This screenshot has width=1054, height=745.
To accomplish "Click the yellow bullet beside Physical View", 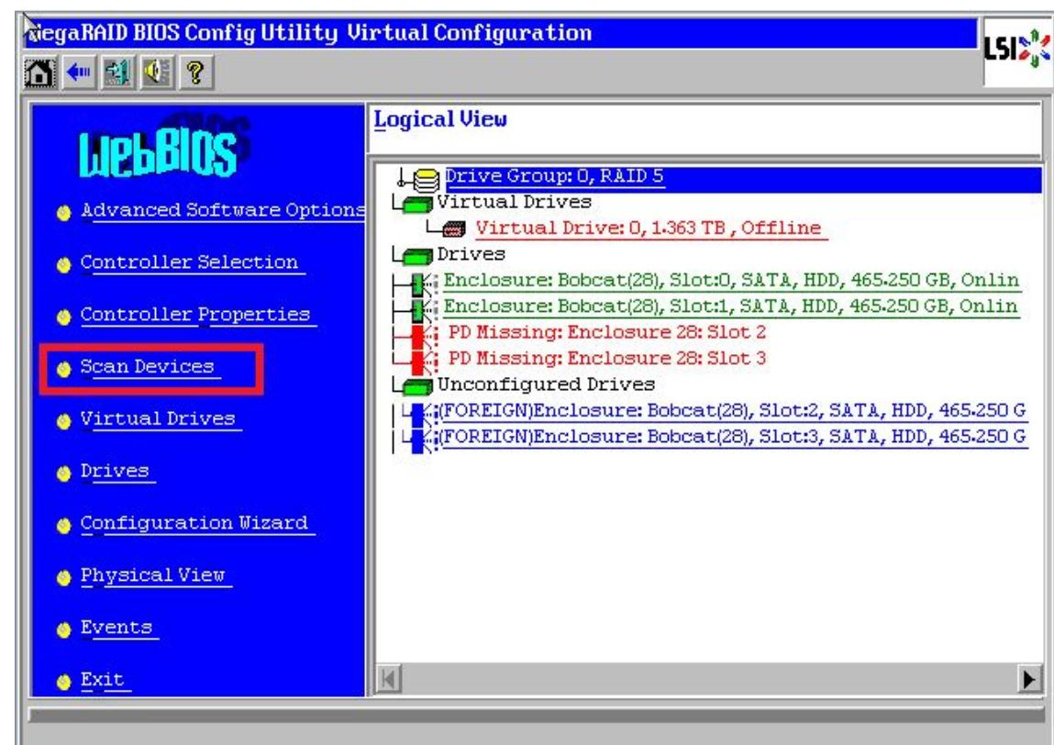I will click(64, 578).
